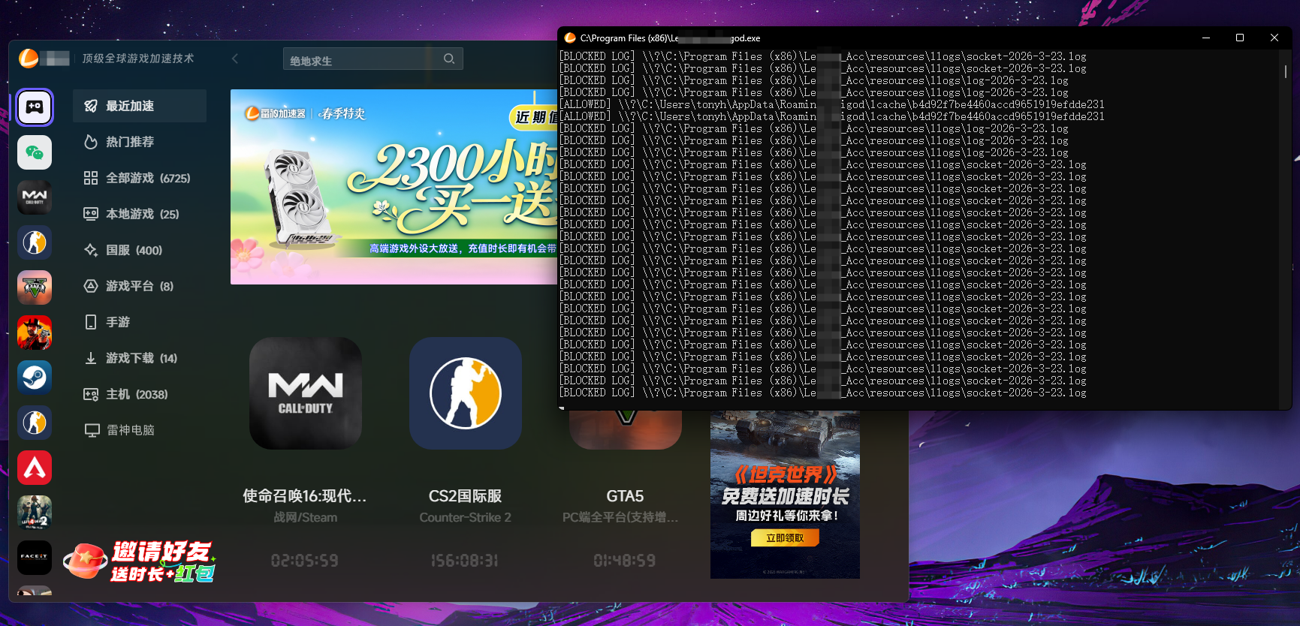
Task: Click the CS2国际服 title text
Action: (x=465, y=496)
